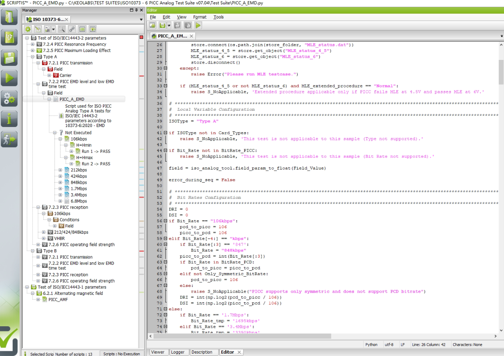Click the editor horizontal scrollbar thumb
Viewport: 504px width, 356px height.
pyautogui.click(x=242, y=336)
